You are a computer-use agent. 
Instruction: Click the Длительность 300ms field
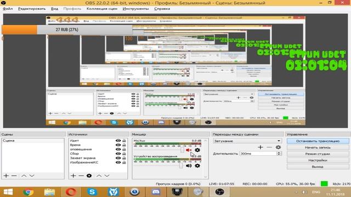coord(258,154)
